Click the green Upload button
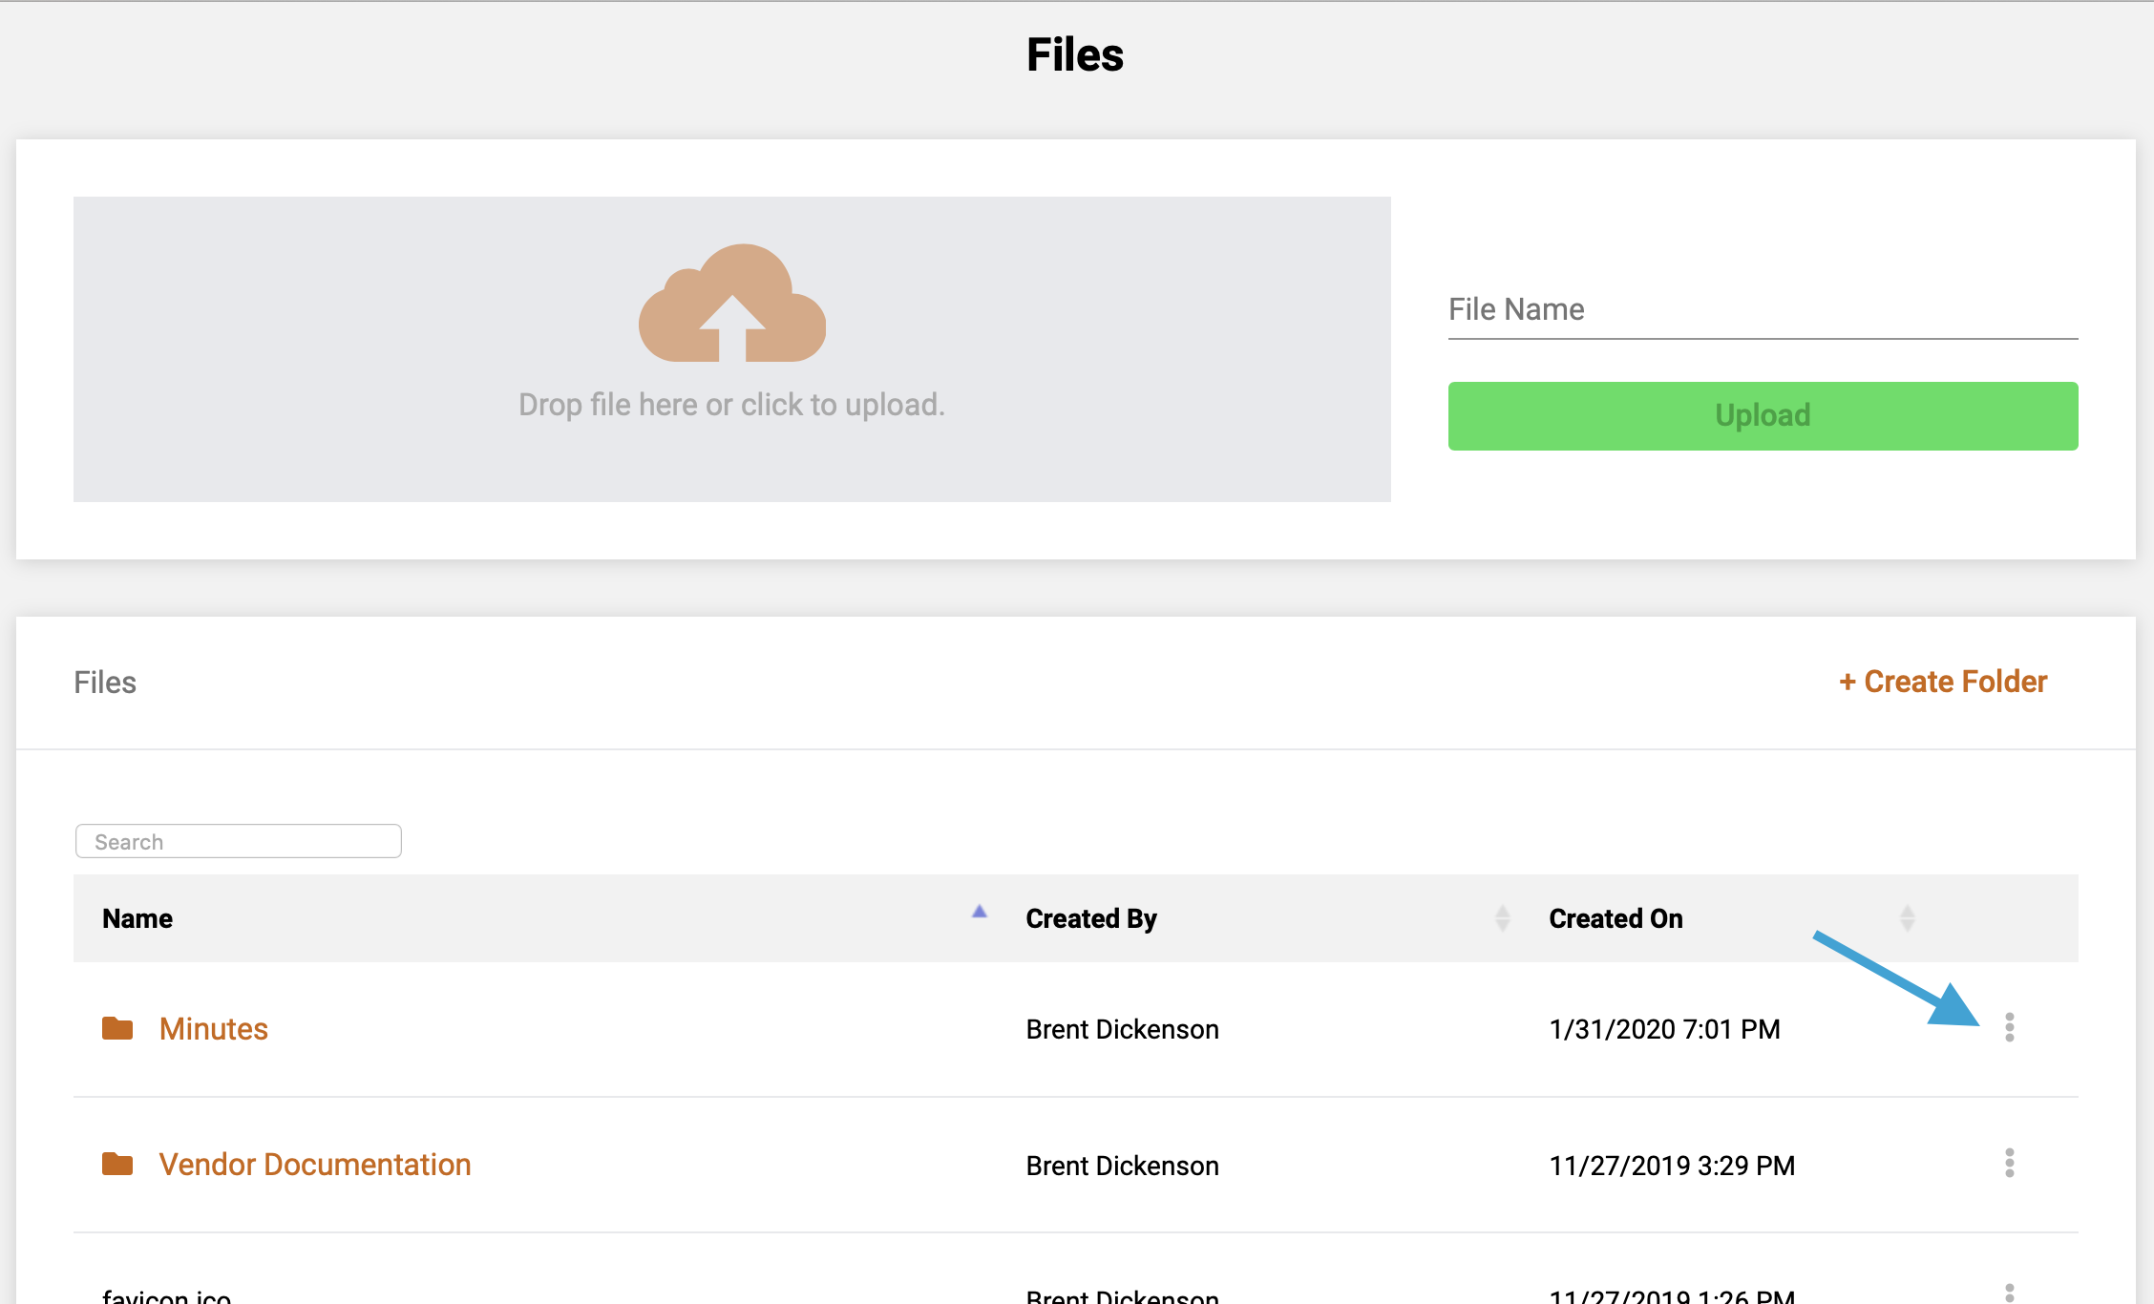Viewport: 2154px width, 1304px height. (1763, 416)
